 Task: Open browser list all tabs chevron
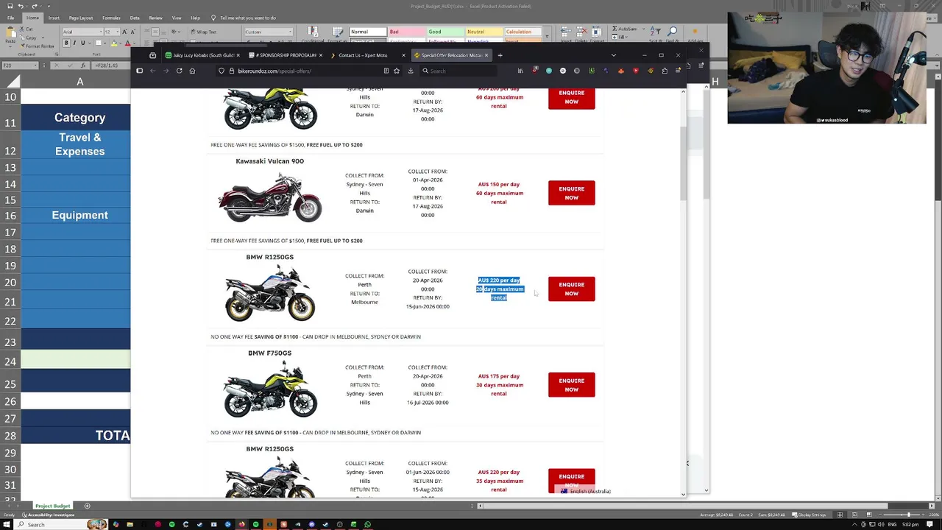point(613,55)
